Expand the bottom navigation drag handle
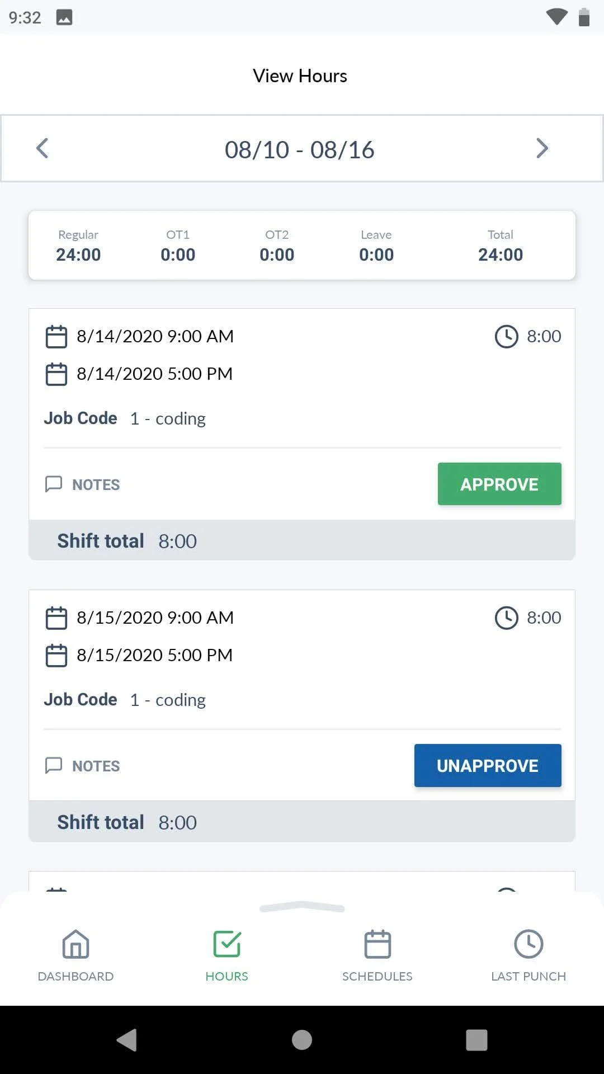This screenshot has height=1074, width=604. 302,907
